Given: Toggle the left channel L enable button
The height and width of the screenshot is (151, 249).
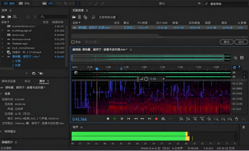Looking at the screenshot, I should pyautogui.click(x=244, y=73).
